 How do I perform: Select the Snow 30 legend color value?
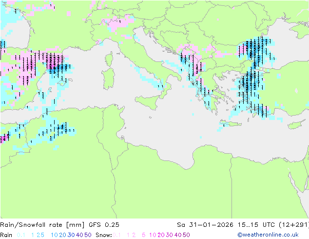pyautogui.click(x=170, y=235)
